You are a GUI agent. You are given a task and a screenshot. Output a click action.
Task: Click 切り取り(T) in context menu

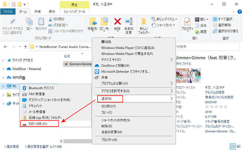coord(134,106)
